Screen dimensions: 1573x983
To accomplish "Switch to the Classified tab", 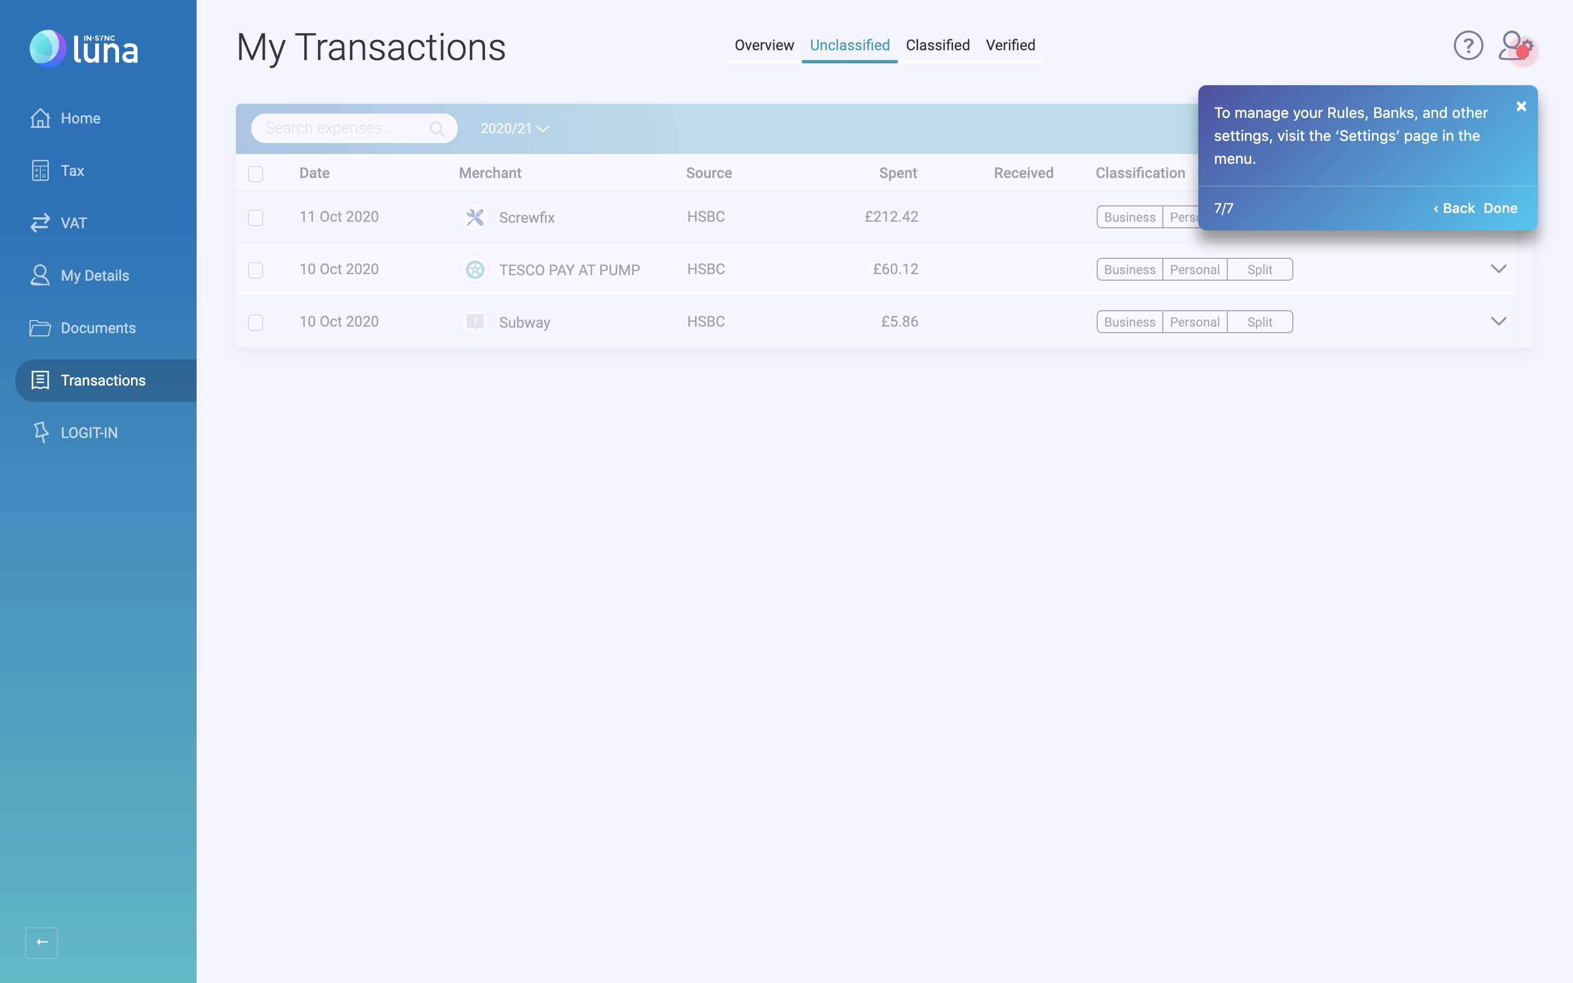I will point(937,45).
